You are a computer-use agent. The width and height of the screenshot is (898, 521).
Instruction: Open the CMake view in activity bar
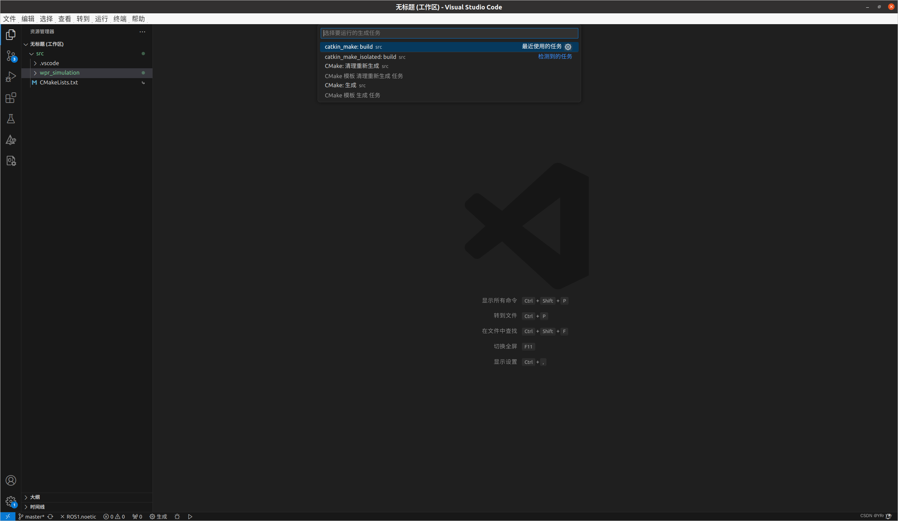(x=11, y=140)
